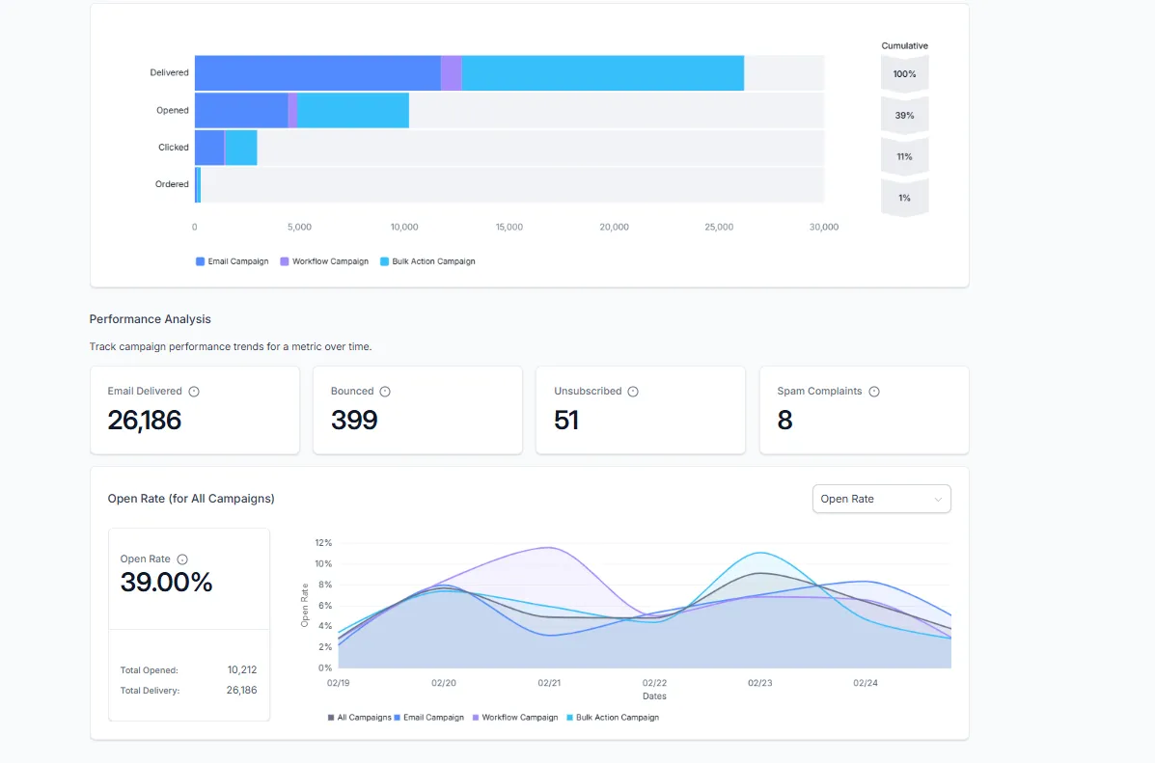Open the Open Rate metric dropdown
1155x763 pixels.
pyautogui.click(x=881, y=499)
